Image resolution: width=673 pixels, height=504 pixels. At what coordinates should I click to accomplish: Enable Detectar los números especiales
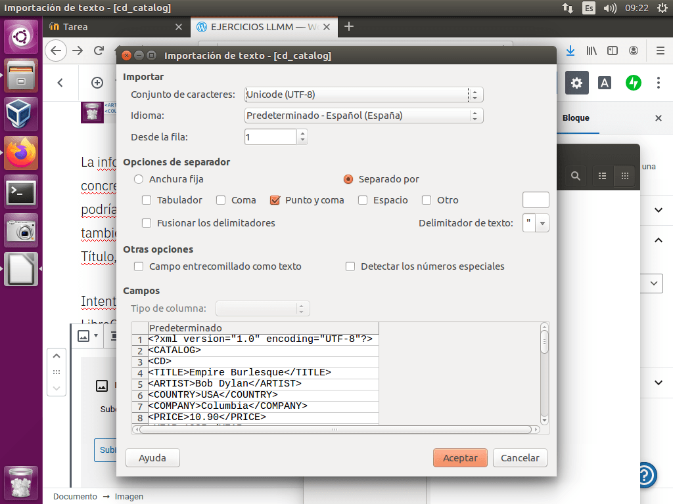(350, 266)
